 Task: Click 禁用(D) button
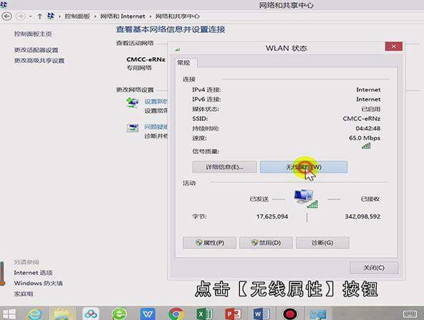tap(266, 243)
